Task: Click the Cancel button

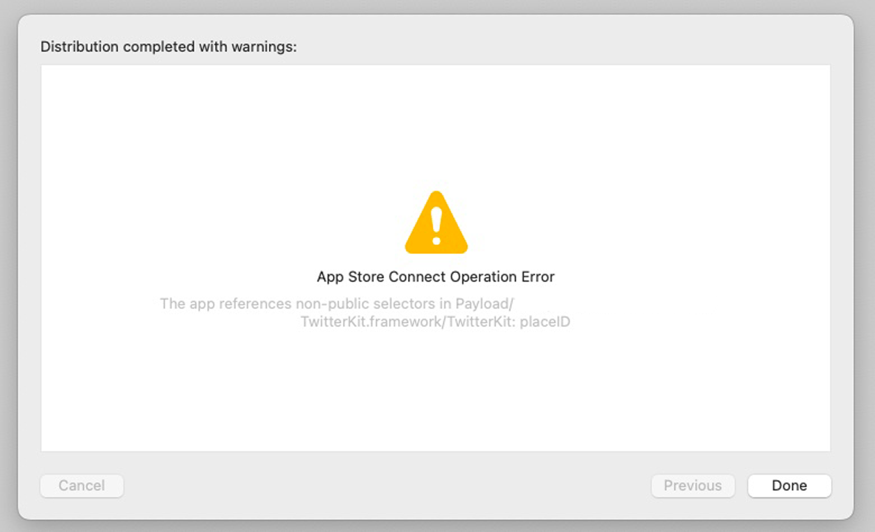Action: (82, 485)
